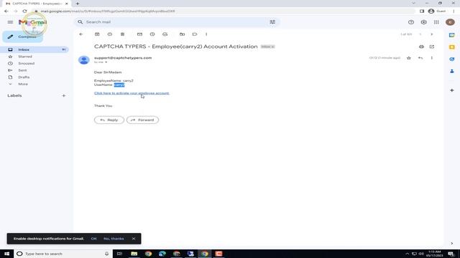460x258 pixels.
Task: Open message more options three dots
Action: point(432,58)
